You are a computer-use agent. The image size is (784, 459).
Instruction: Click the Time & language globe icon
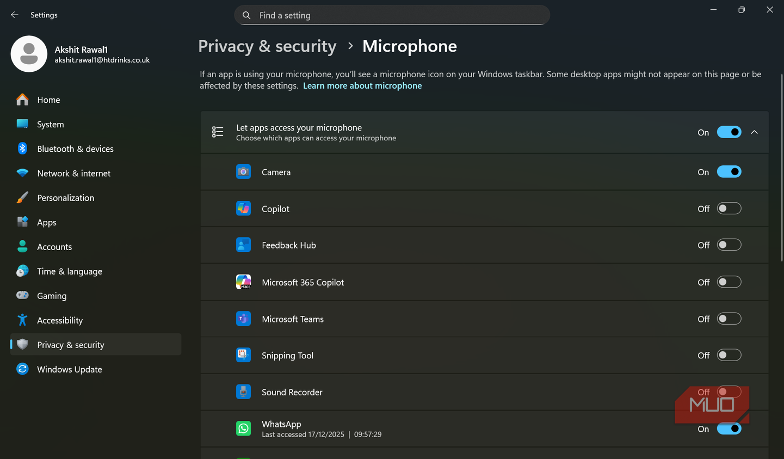coord(22,271)
